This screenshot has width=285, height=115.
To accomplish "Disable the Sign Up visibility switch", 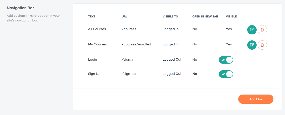I will click(226, 74).
